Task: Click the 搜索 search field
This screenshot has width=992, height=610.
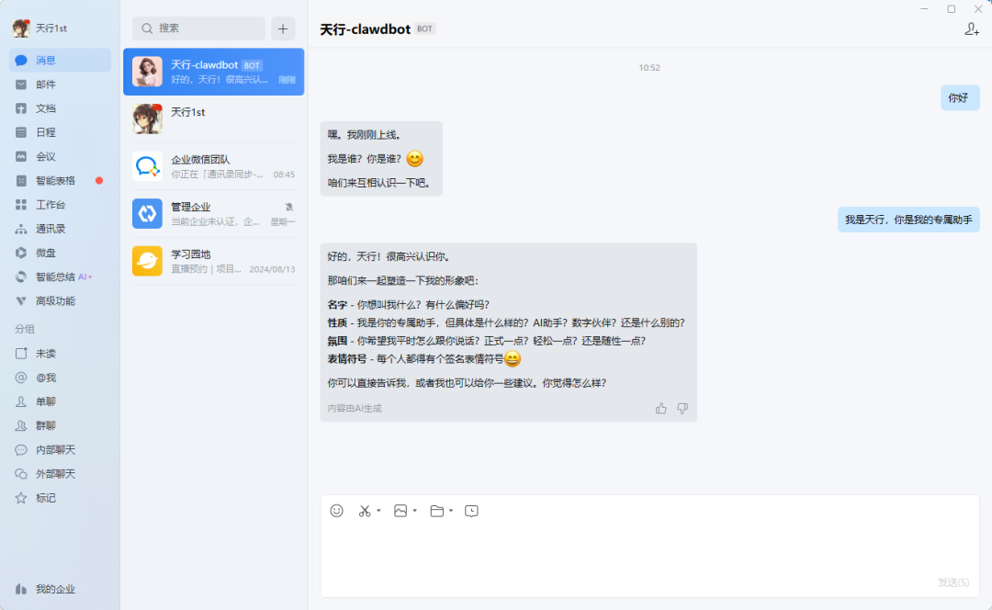Action: point(198,28)
